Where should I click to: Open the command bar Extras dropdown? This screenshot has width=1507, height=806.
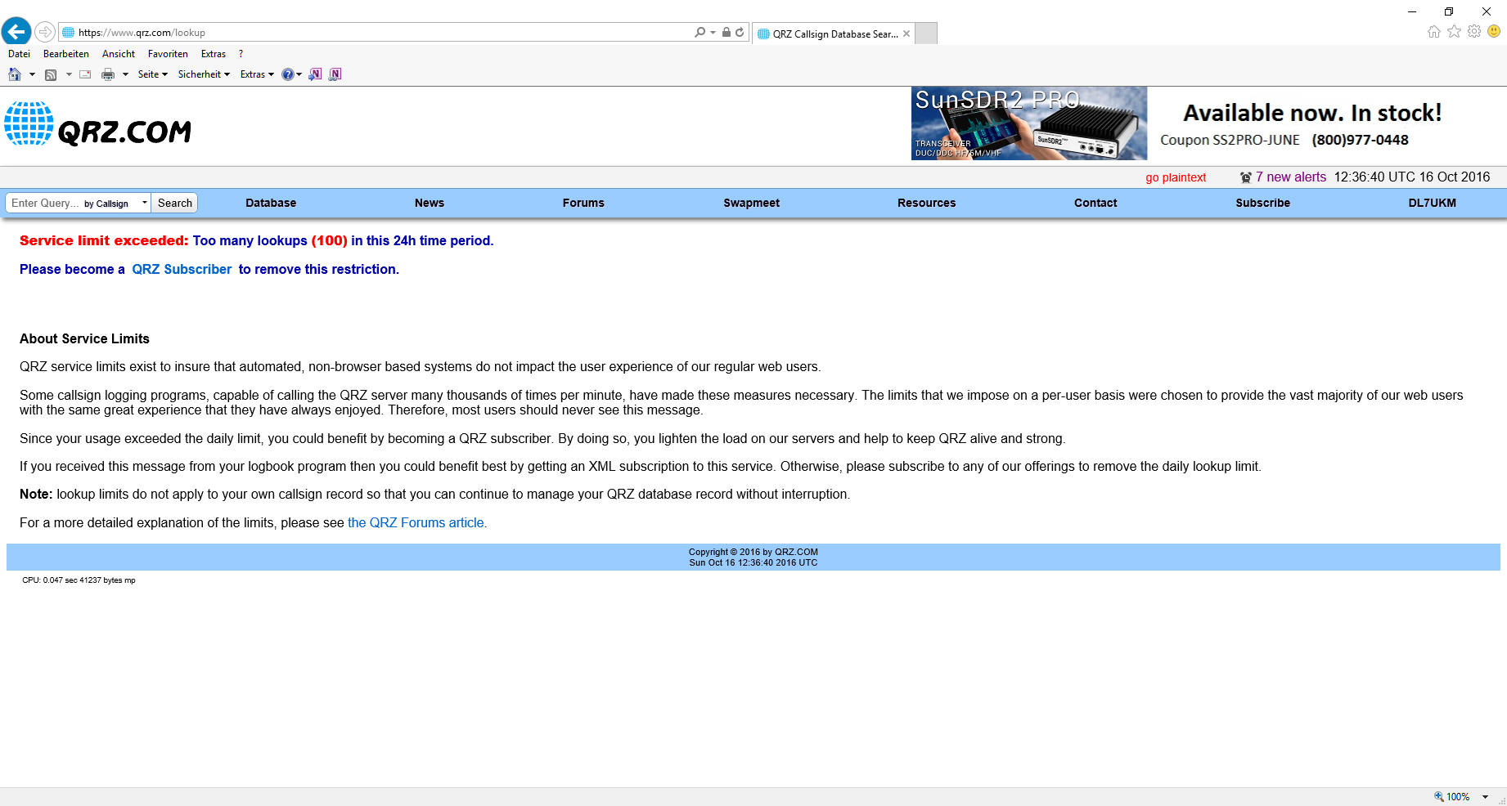point(257,74)
